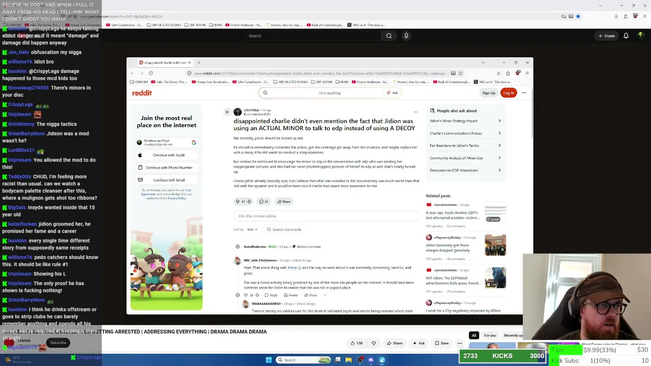Open the r/Cr1TiKaL subreddit link
The image size is (651, 366).
point(251,110)
